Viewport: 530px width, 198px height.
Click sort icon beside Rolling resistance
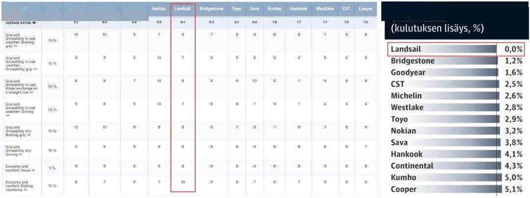(x=25, y=190)
